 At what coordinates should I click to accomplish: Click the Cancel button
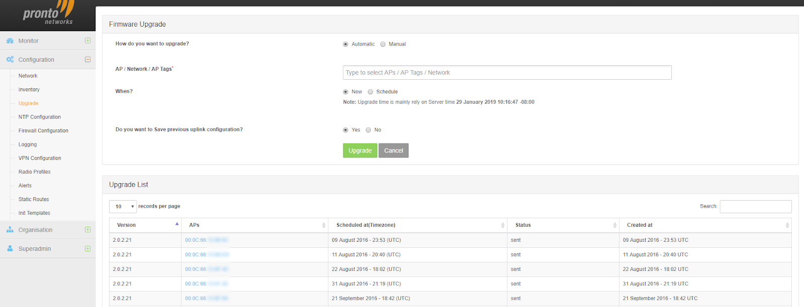393,150
